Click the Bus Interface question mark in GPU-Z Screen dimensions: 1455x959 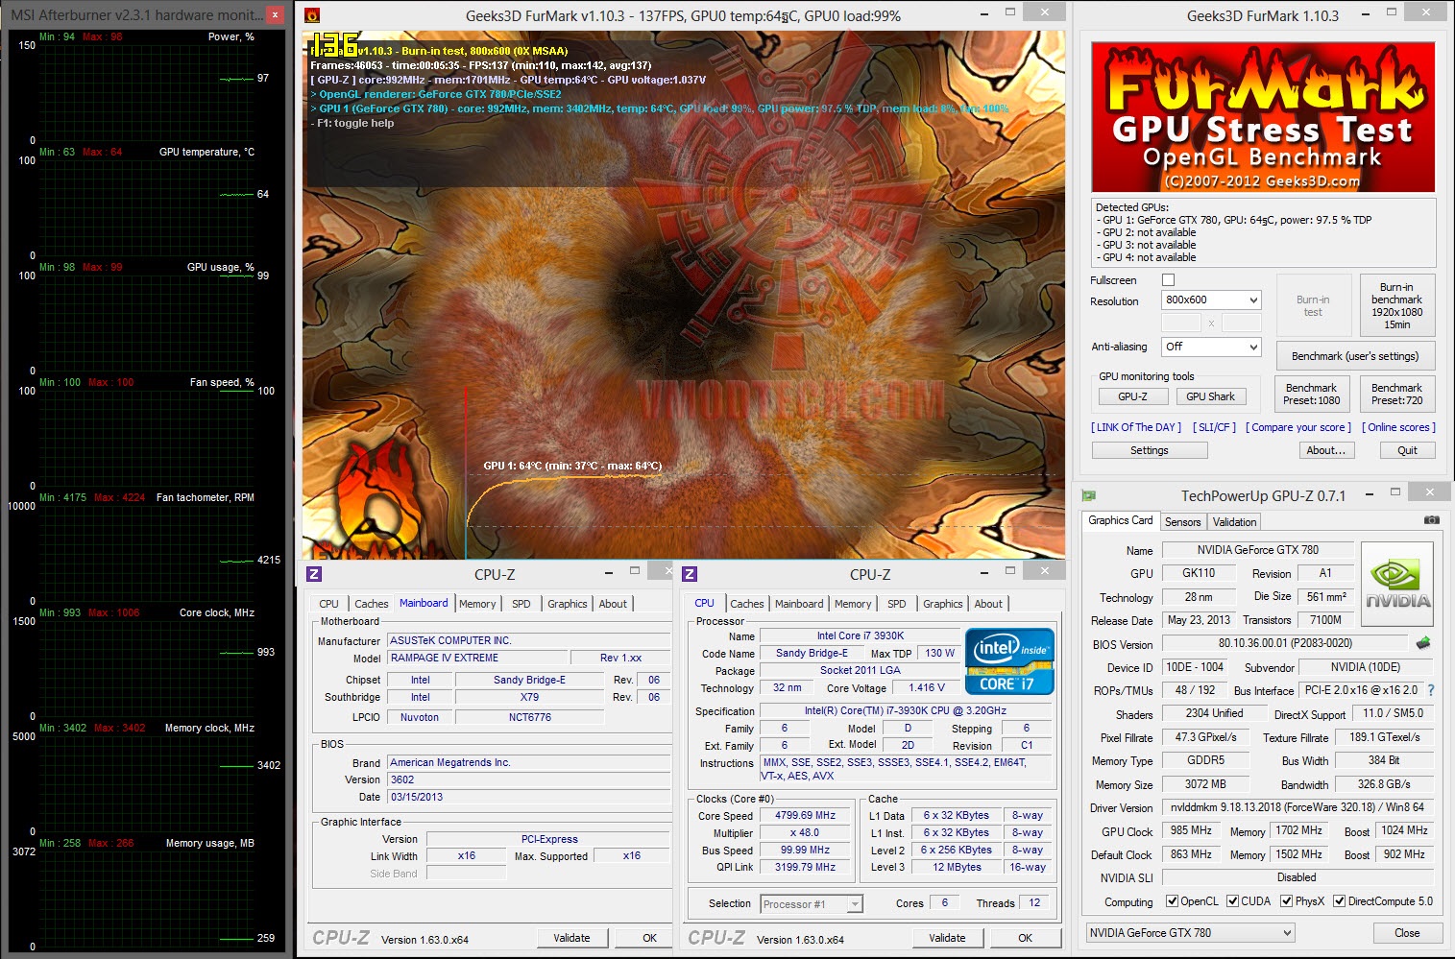(x=1431, y=690)
